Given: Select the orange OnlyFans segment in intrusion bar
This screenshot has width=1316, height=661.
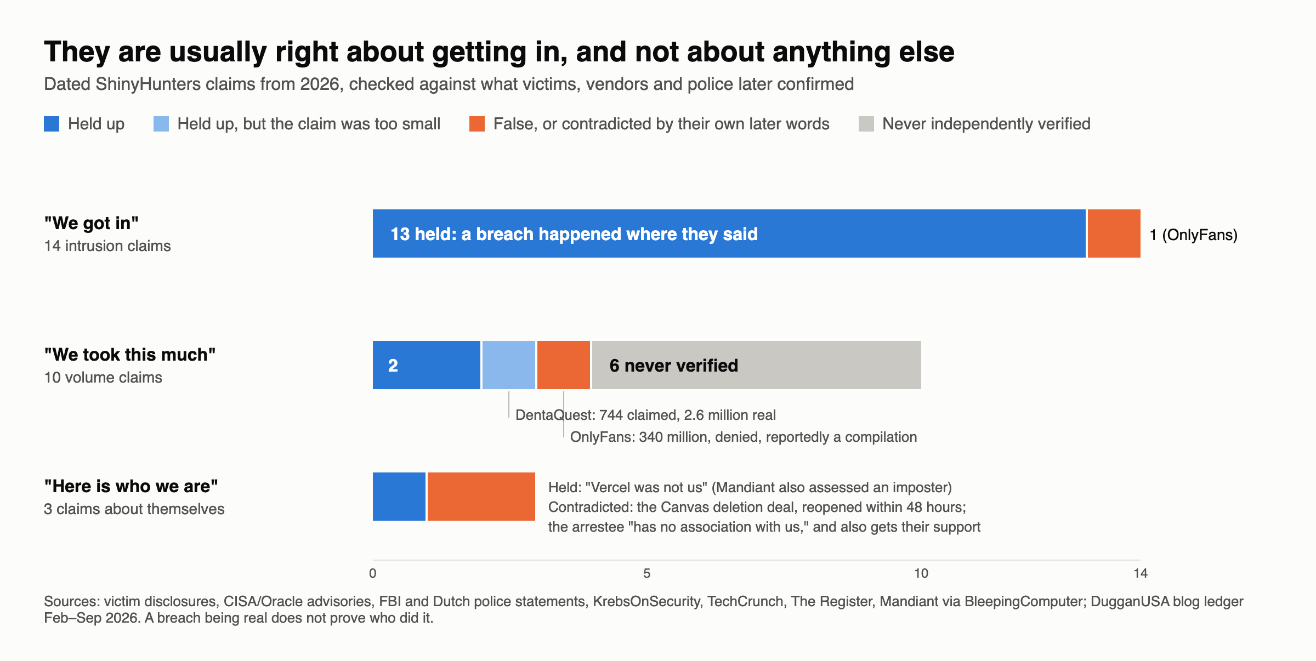Looking at the screenshot, I should pyautogui.click(x=1114, y=233).
